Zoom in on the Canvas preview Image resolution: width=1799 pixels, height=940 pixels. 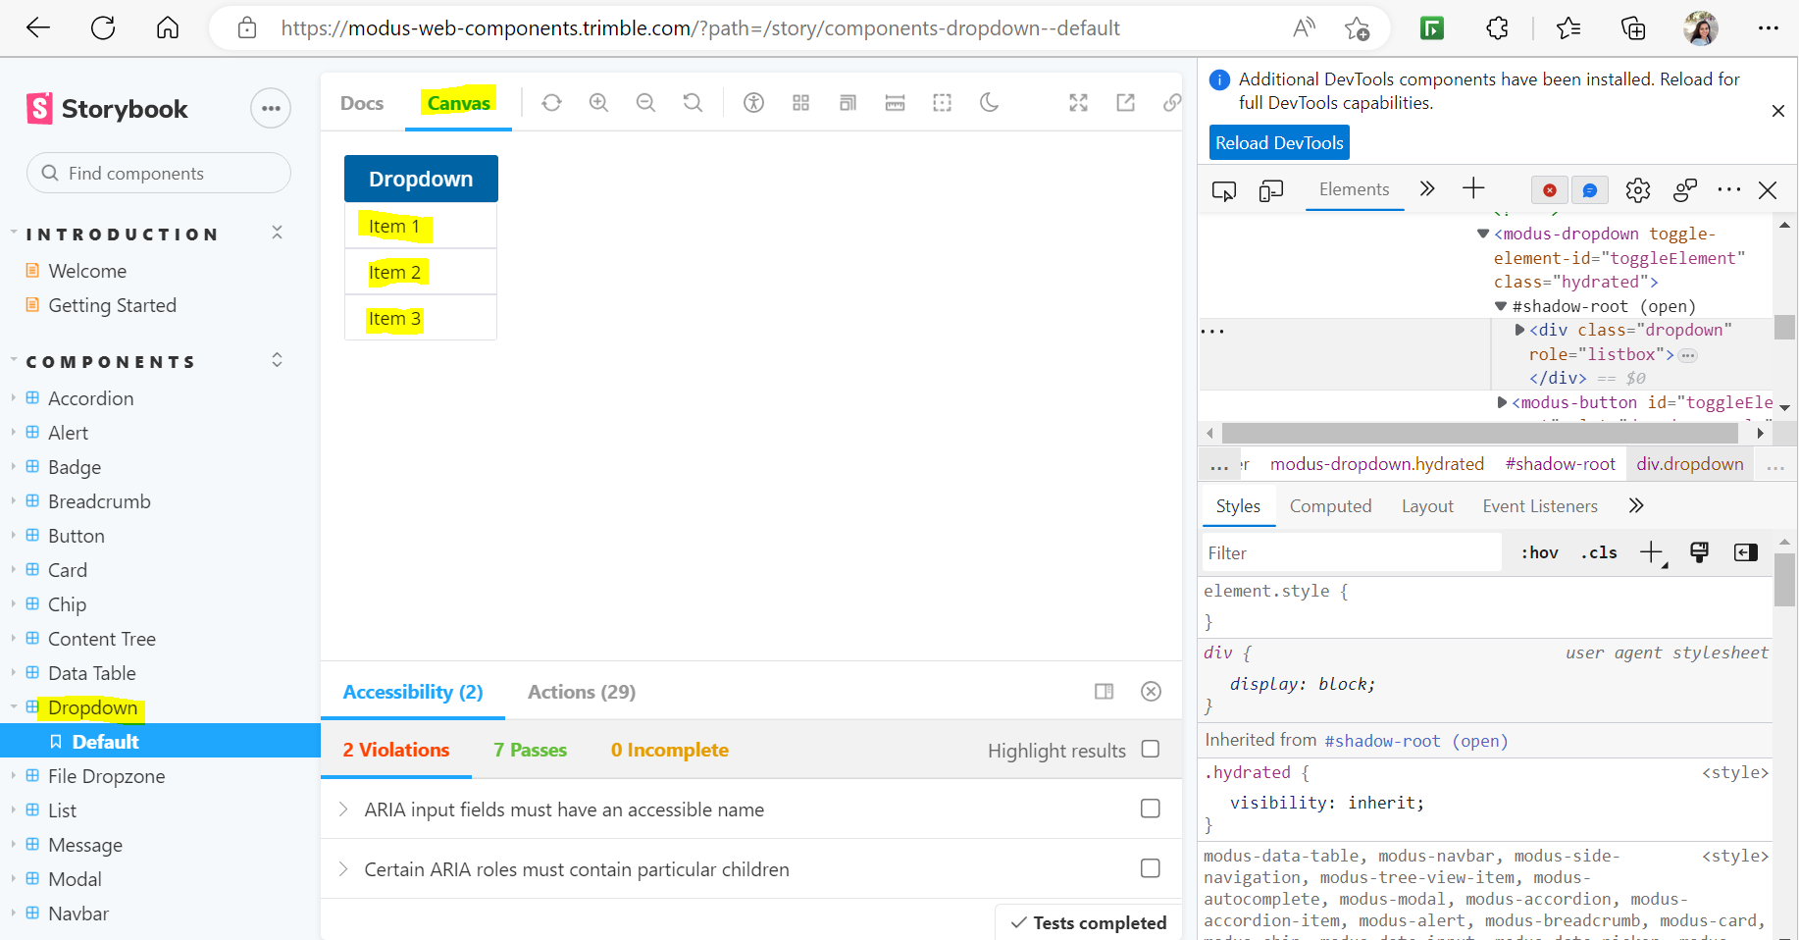point(598,102)
